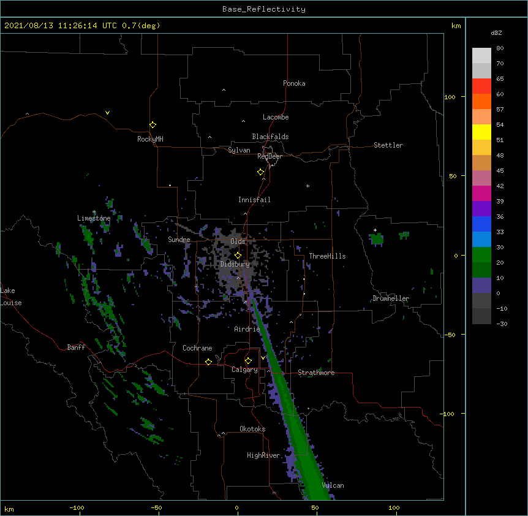
Task: Click the Lake Louise label
Action: 10,297
